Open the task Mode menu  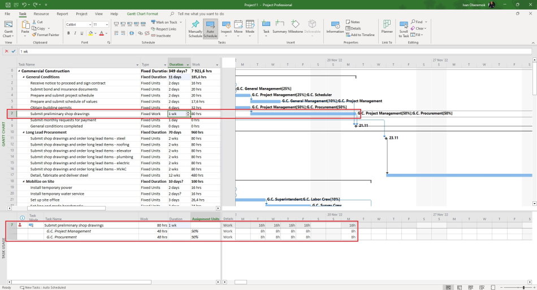(250, 29)
